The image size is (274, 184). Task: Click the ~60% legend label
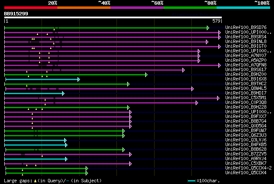point(157,3)
